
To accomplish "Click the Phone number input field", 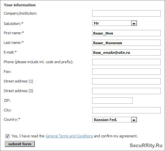I will 126,62.
